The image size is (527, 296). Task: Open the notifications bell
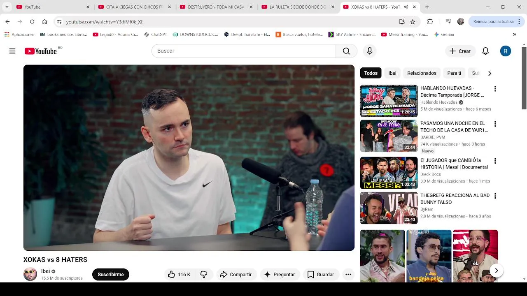click(x=485, y=51)
